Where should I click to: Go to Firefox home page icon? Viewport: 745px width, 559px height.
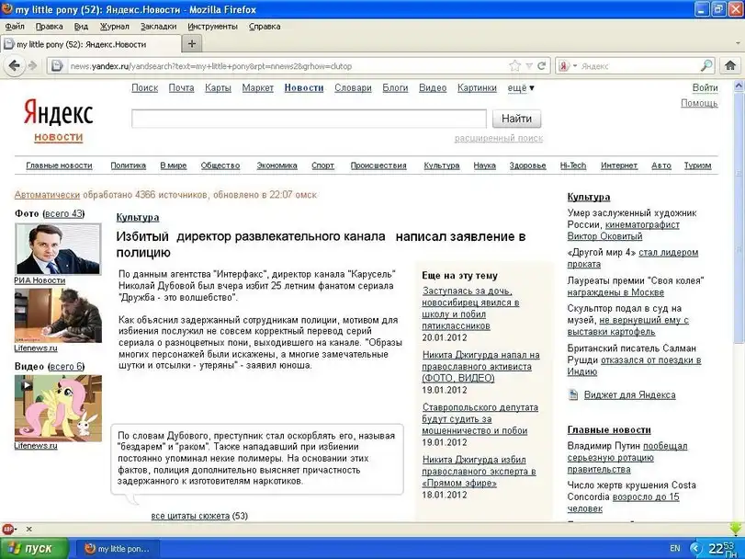731,66
